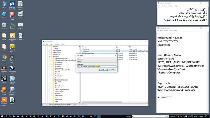Open Web Traffic Generator 2 shortcut
Image resolution: width=210 pixels, height=118 pixels.
click(x=12, y=91)
